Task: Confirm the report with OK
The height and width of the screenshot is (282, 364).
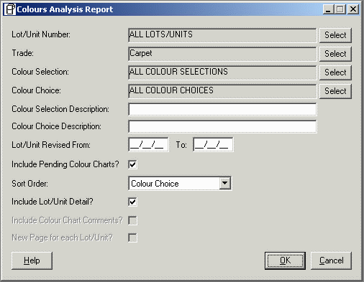Action: pos(285,260)
